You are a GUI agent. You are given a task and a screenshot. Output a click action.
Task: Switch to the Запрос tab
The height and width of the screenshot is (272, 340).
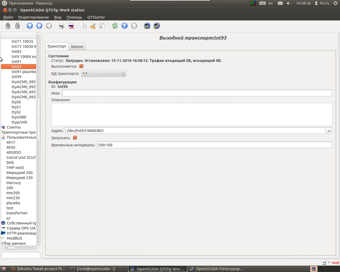click(77, 46)
